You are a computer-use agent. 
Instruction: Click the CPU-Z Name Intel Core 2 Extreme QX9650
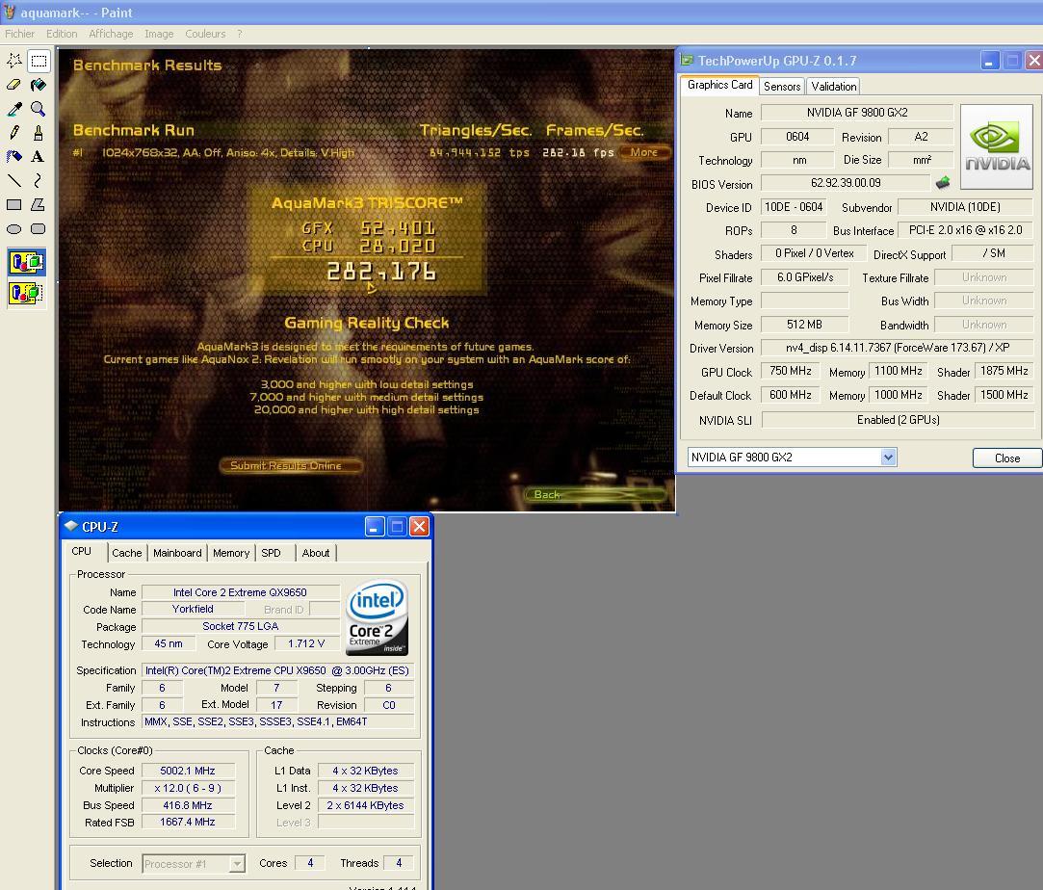click(240, 592)
